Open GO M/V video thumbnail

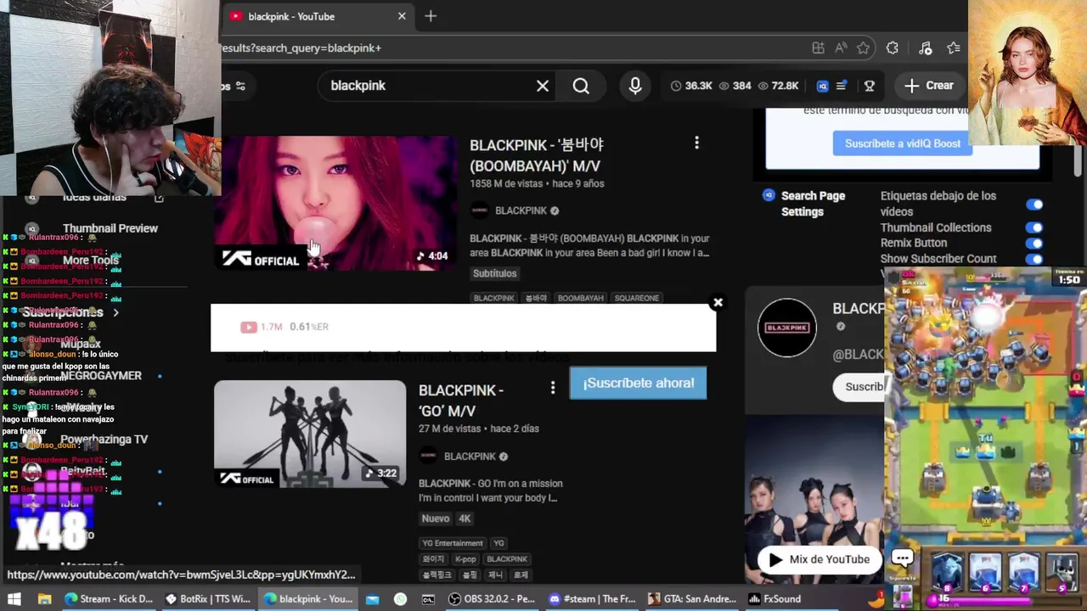point(310,434)
